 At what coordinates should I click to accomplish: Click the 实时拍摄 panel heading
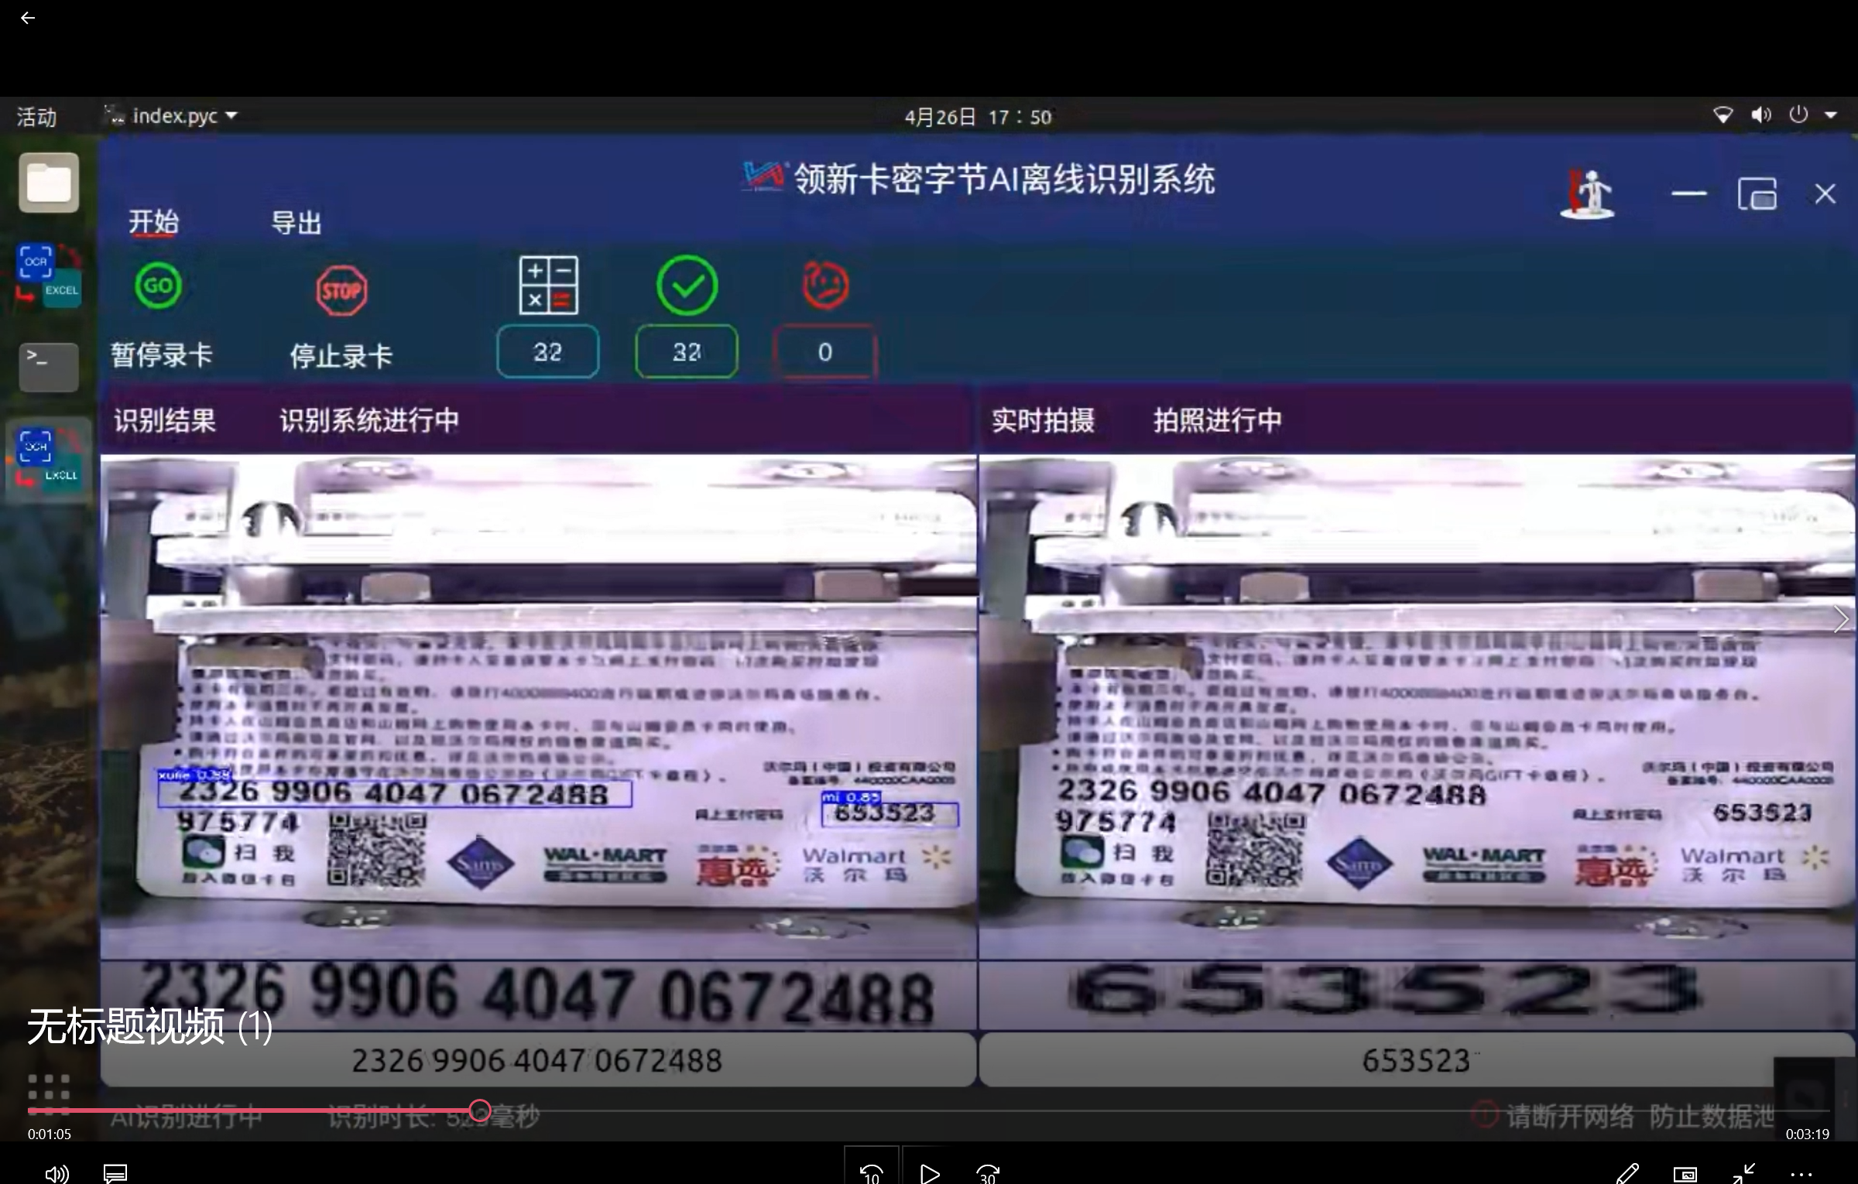(1043, 420)
